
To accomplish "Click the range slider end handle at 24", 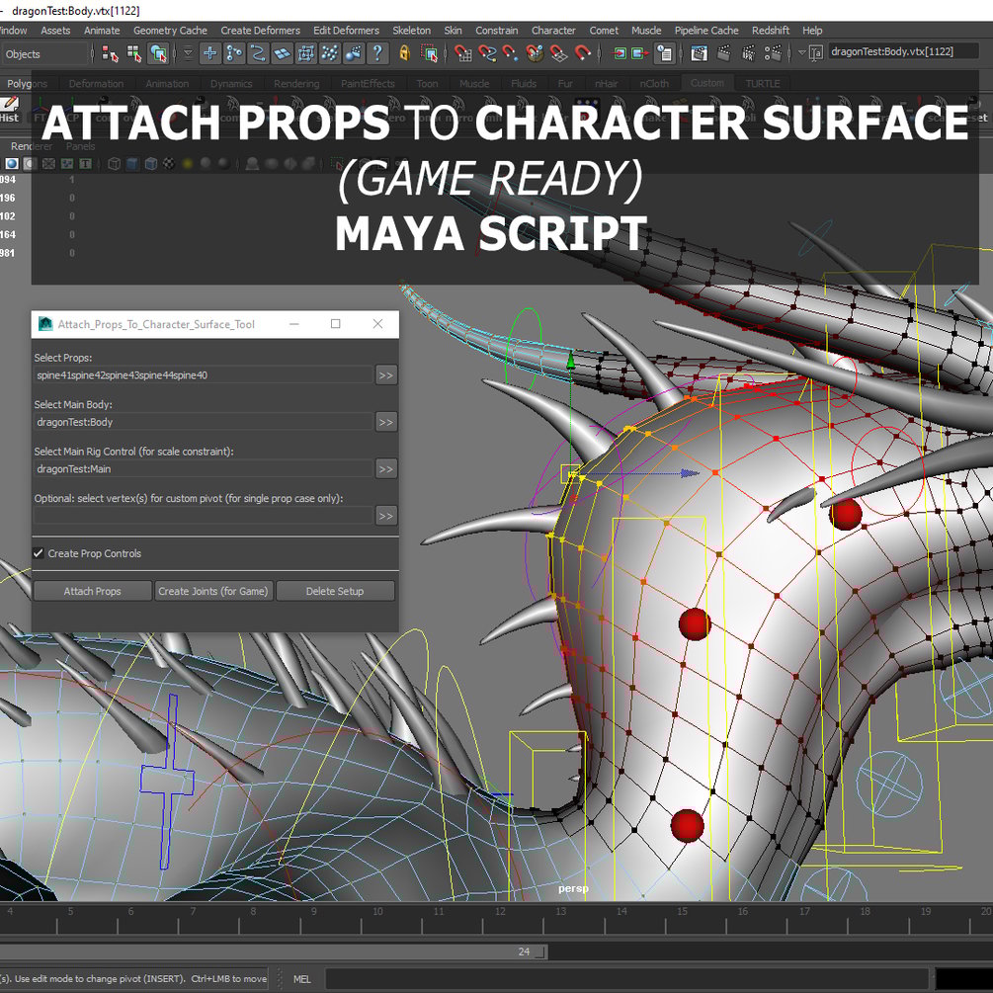I will tap(541, 952).
